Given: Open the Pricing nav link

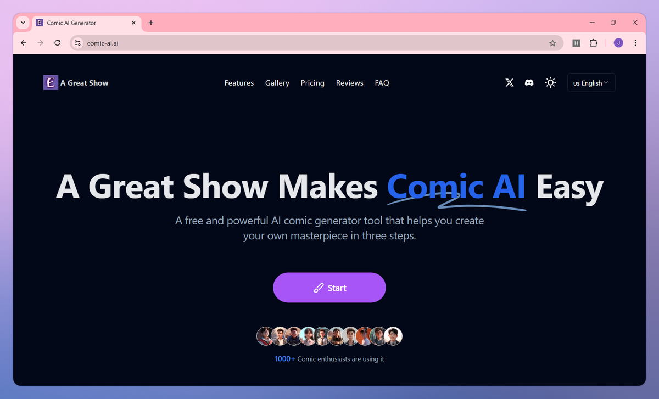Looking at the screenshot, I should click(312, 83).
